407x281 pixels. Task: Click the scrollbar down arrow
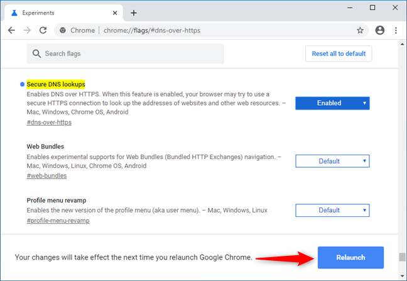(403, 276)
